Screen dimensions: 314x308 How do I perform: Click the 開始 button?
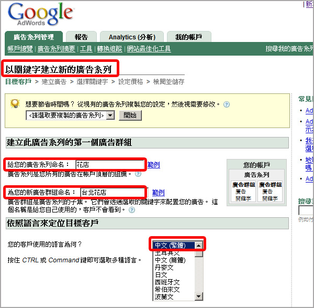[130, 115]
